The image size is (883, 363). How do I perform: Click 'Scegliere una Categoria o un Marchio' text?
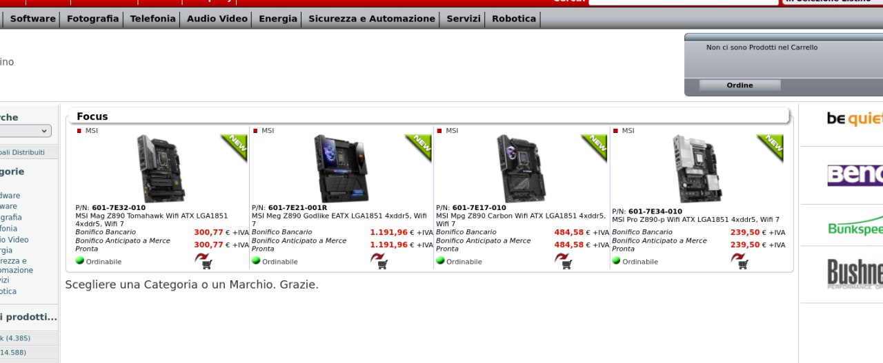click(192, 284)
